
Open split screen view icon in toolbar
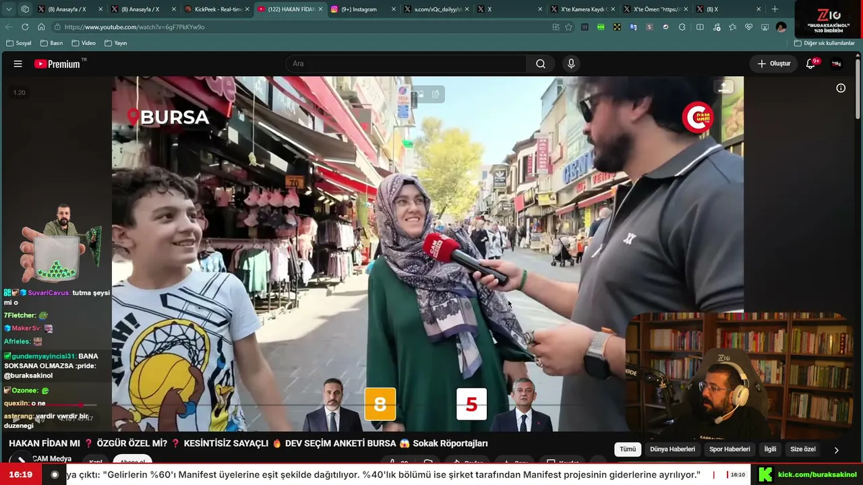[x=700, y=27]
